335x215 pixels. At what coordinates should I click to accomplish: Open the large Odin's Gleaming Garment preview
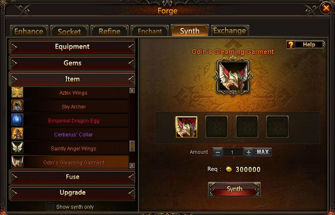233,77
